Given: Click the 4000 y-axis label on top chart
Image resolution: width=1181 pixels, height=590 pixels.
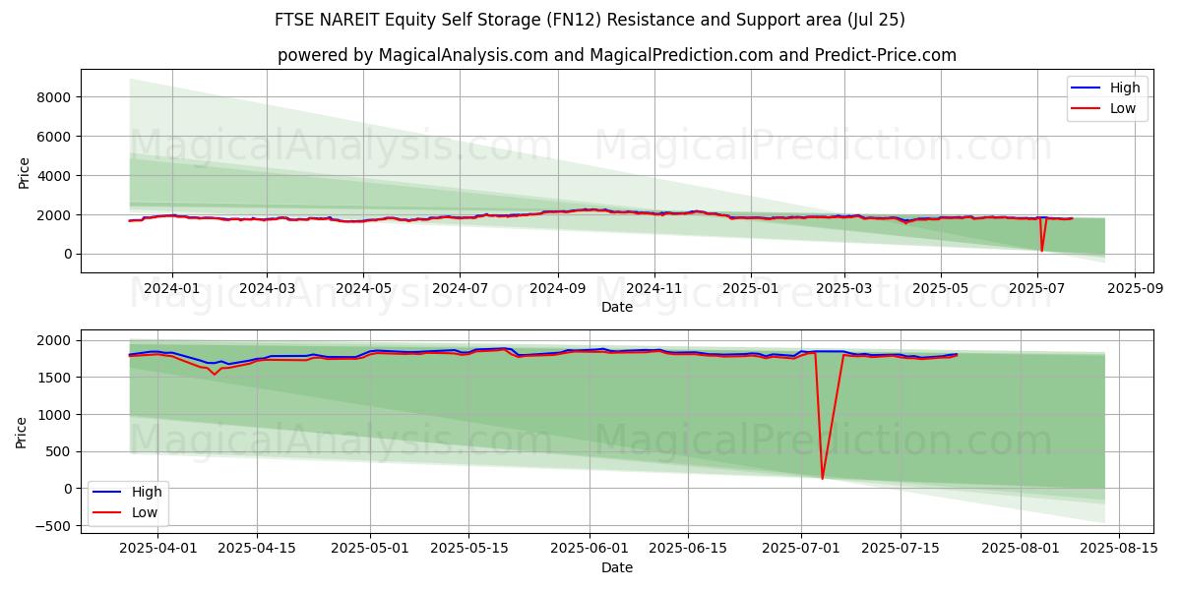Looking at the screenshot, I should point(55,175).
